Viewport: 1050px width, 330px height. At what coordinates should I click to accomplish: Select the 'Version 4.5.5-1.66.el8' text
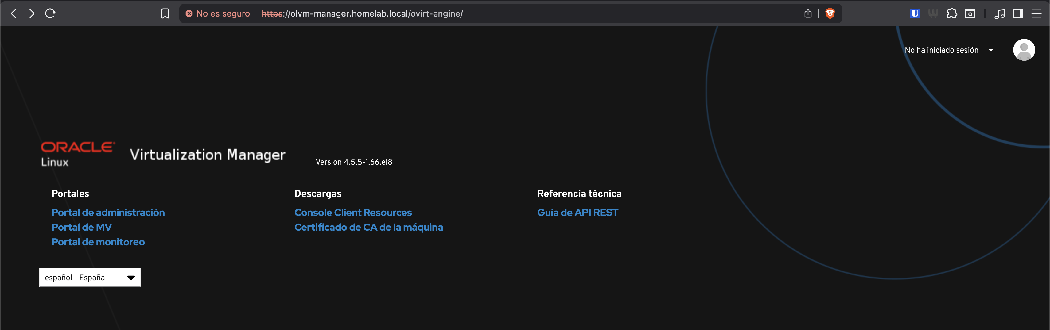click(x=354, y=162)
